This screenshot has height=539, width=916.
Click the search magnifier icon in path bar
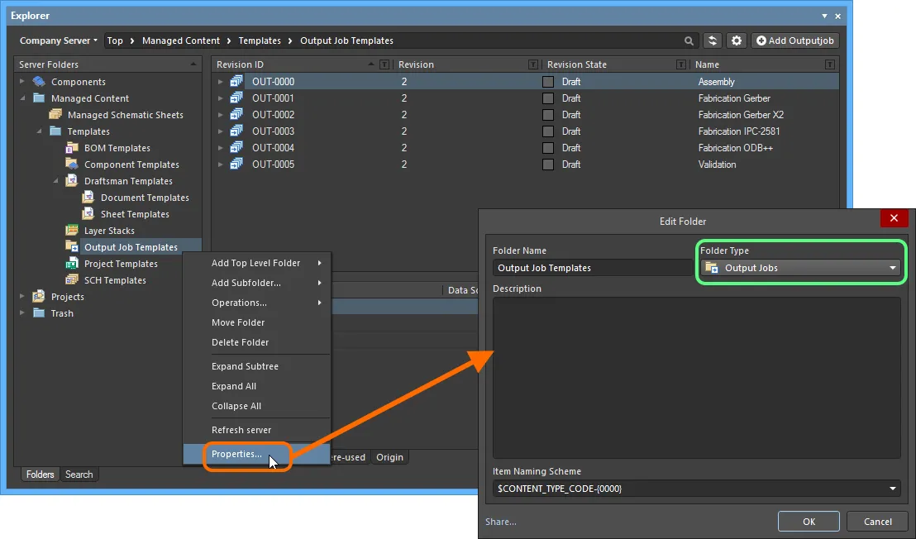coord(689,41)
